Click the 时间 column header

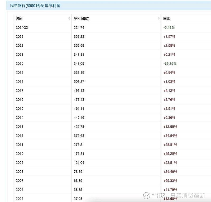[43, 18]
